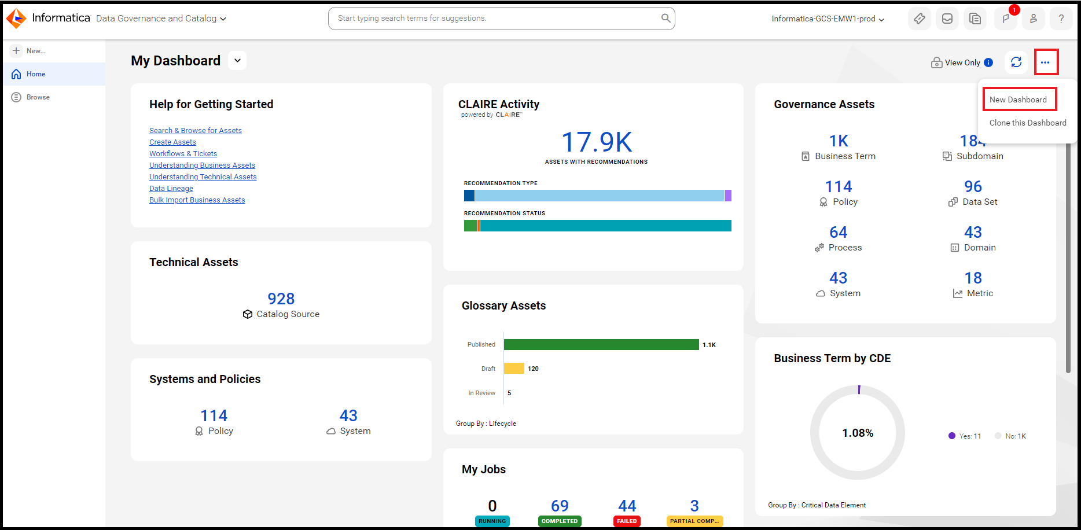Expand Data Governance and Catalog product switcher
Screen dimensions: 1081x530
click(x=161, y=19)
